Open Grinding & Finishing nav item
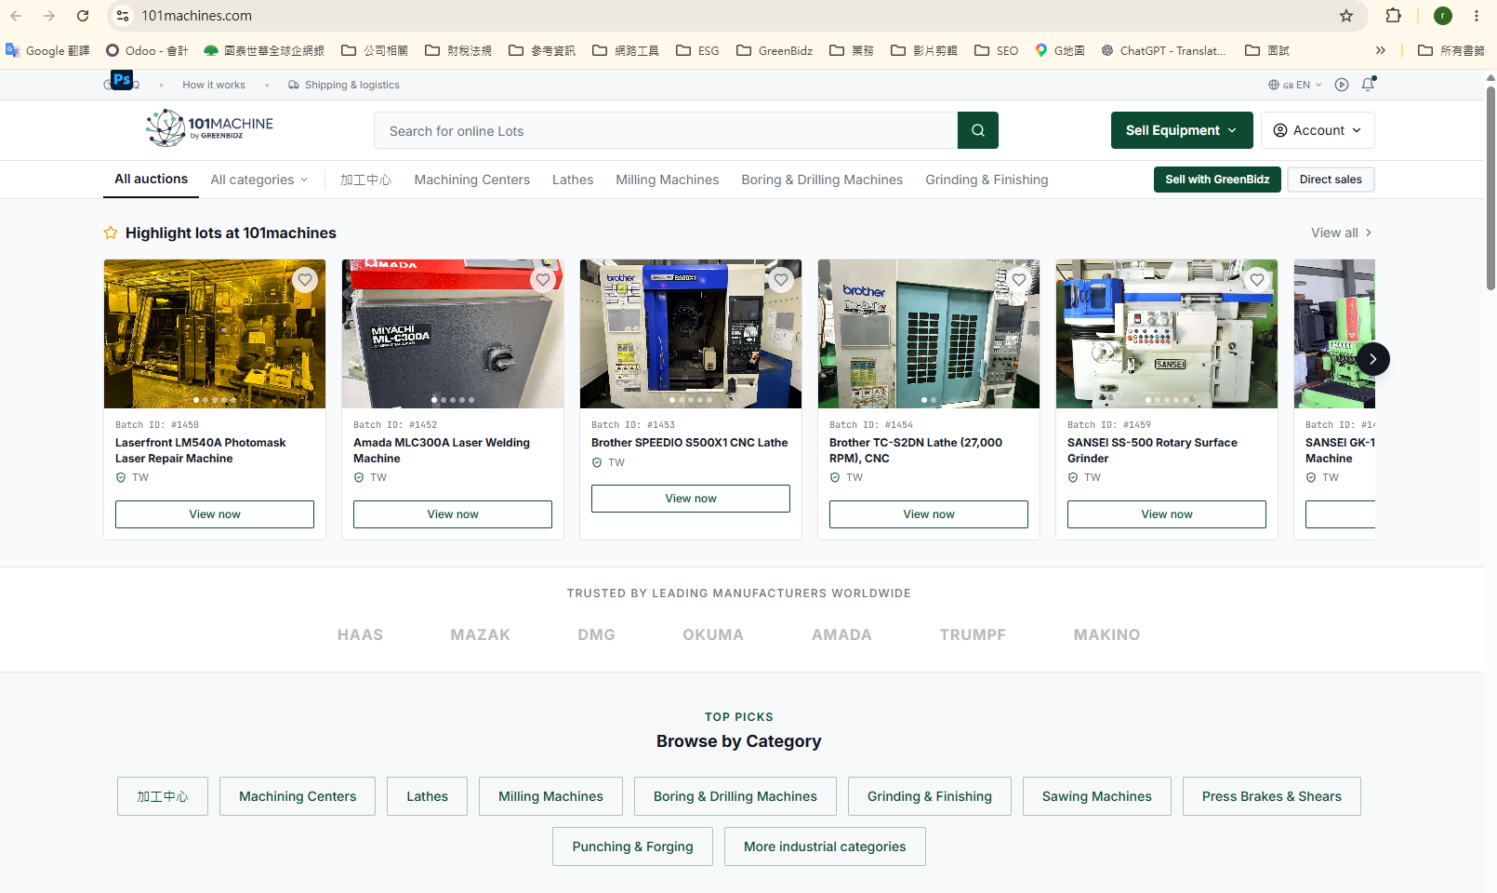 point(987,180)
